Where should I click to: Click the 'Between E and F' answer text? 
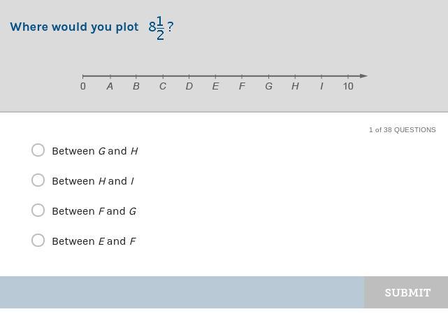coord(94,241)
